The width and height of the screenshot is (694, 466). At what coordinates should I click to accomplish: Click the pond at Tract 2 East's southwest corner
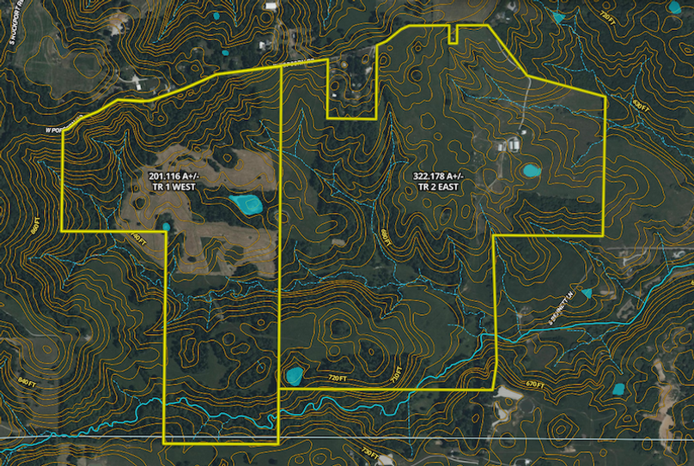pyautogui.click(x=294, y=375)
